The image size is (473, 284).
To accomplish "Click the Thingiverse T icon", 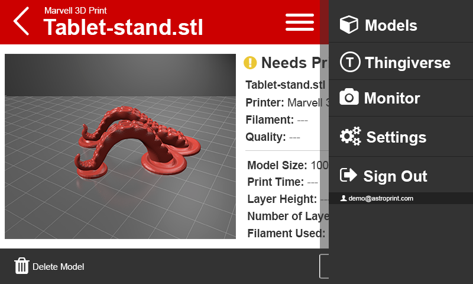I will point(350,62).
